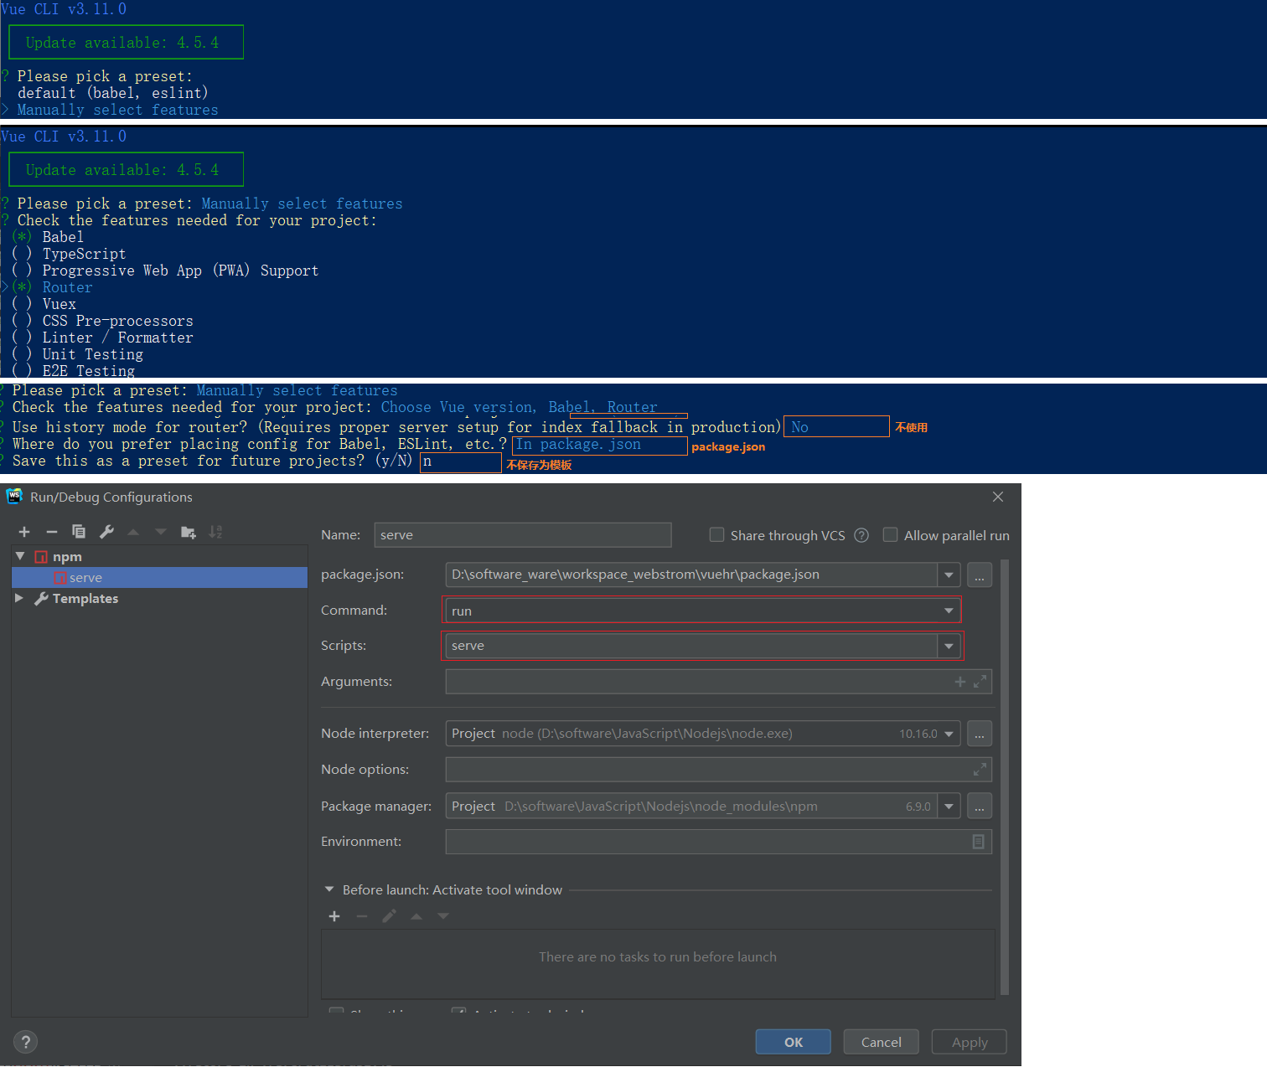Viewport: 1267px width, 1067px height.
Task: Open edit templates wrench icon in toolbar
Action: (x=106, y=532)
